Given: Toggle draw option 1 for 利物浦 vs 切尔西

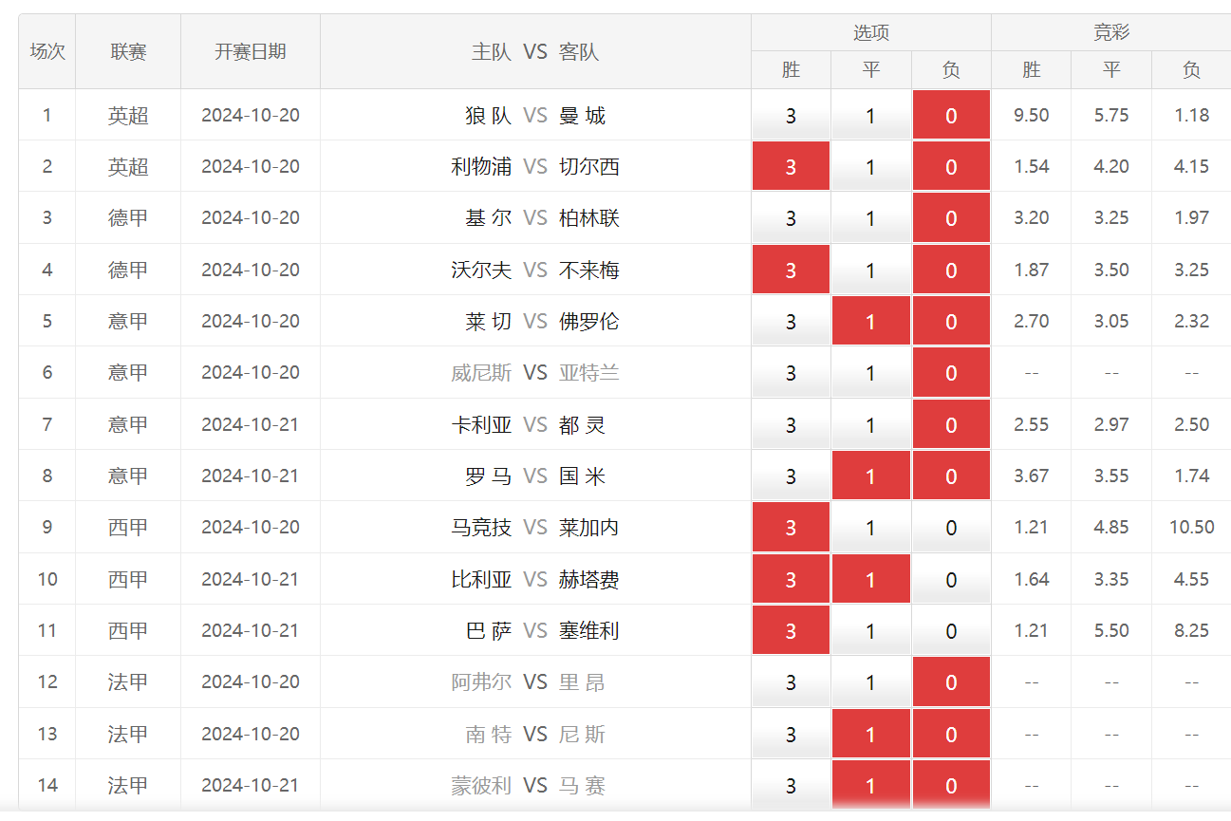Looking at the screenshot, I should (x=870, y=167).
